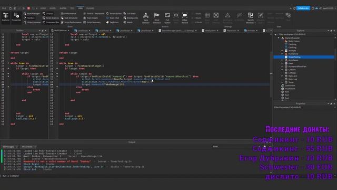The image size is (337, 190).
Task: Open All Messages dropdown in Output
Action: pos(10,147)
